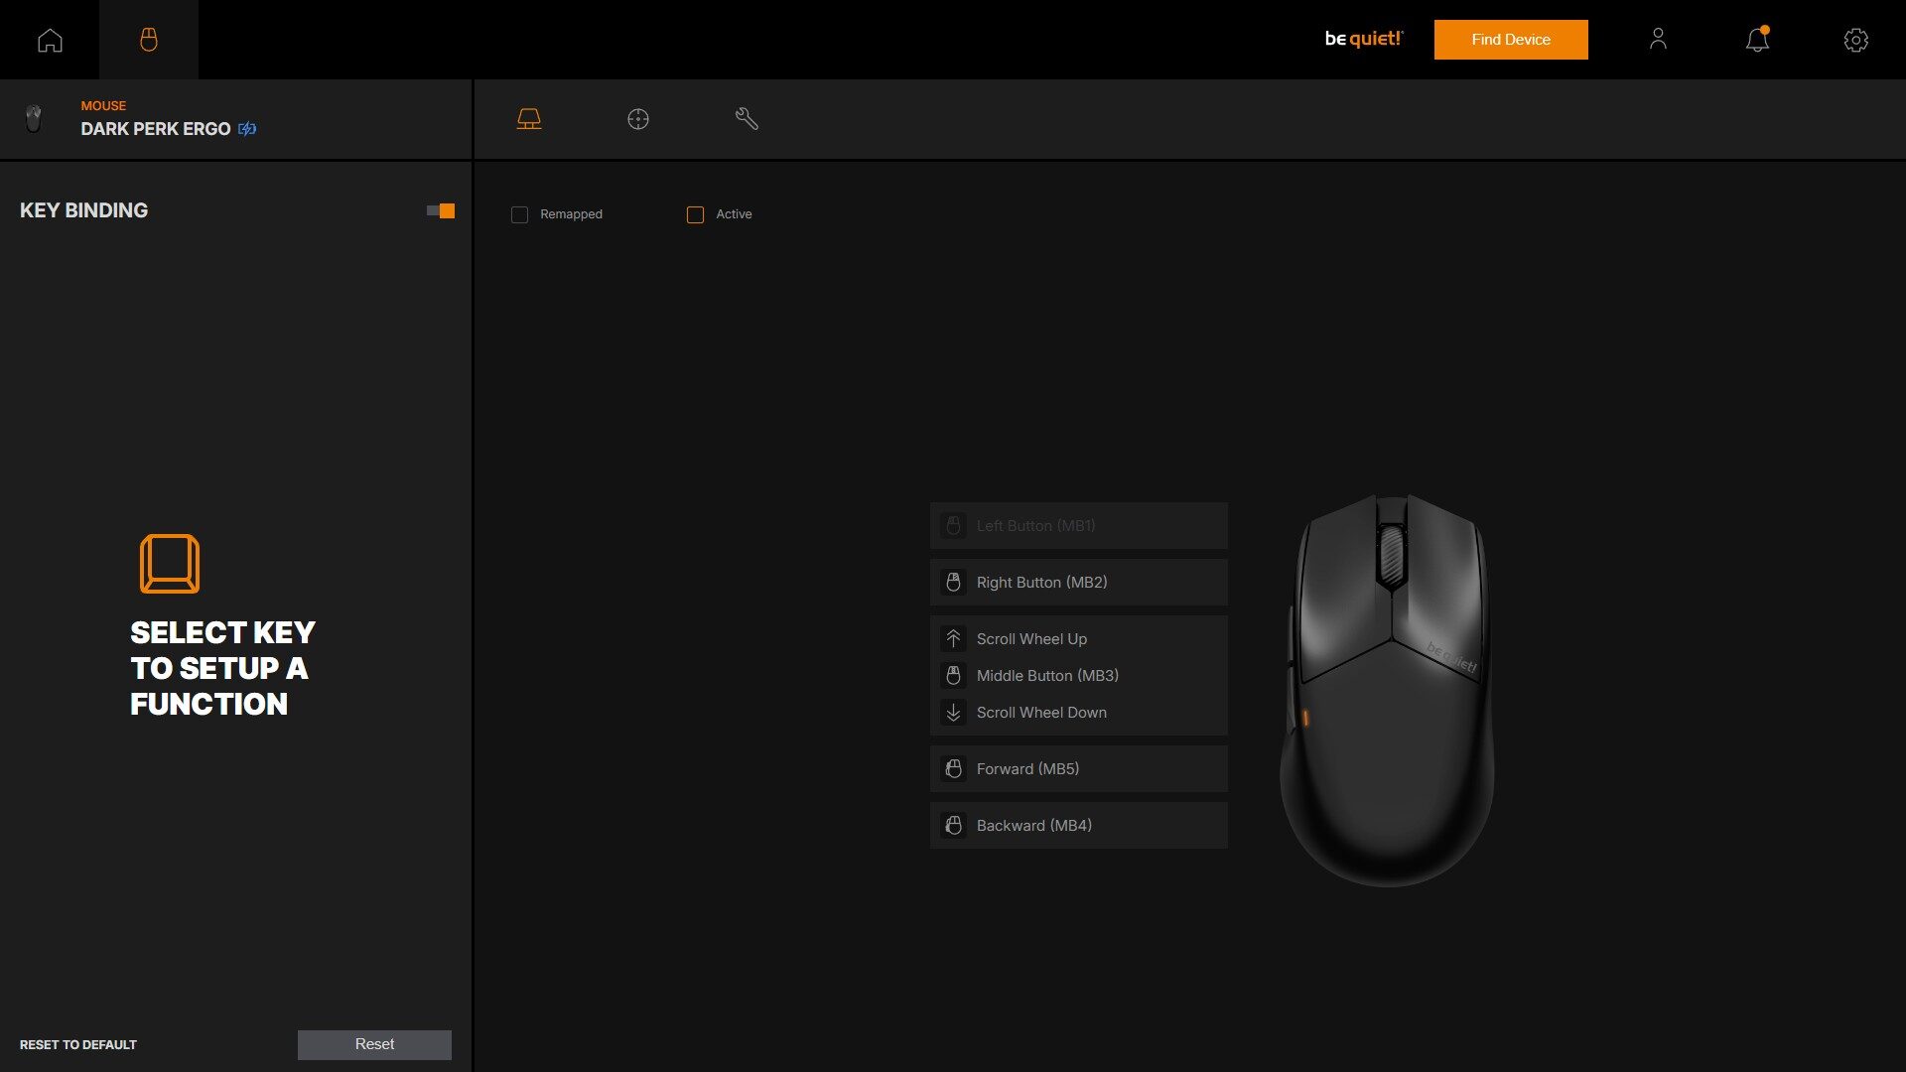Toggle the Key Binding switch

(441, 210)
